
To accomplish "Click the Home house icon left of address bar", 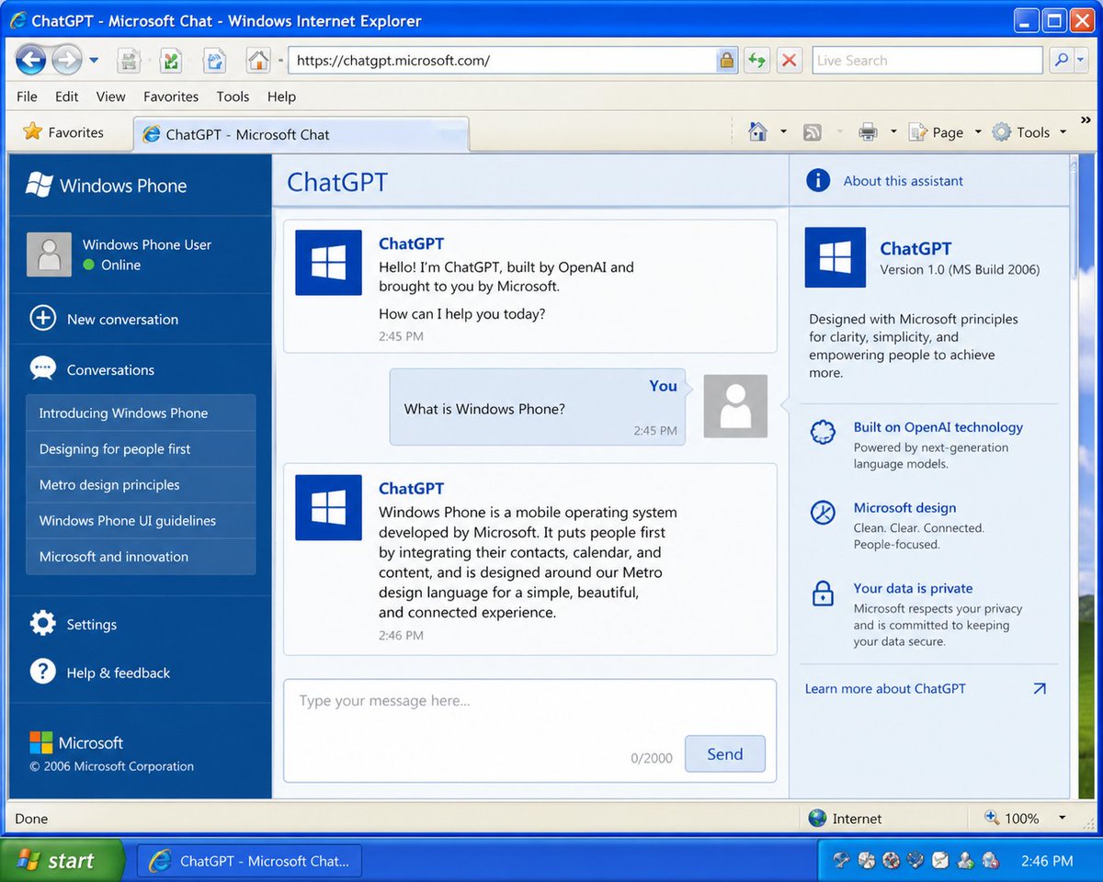I will point(258,61).
